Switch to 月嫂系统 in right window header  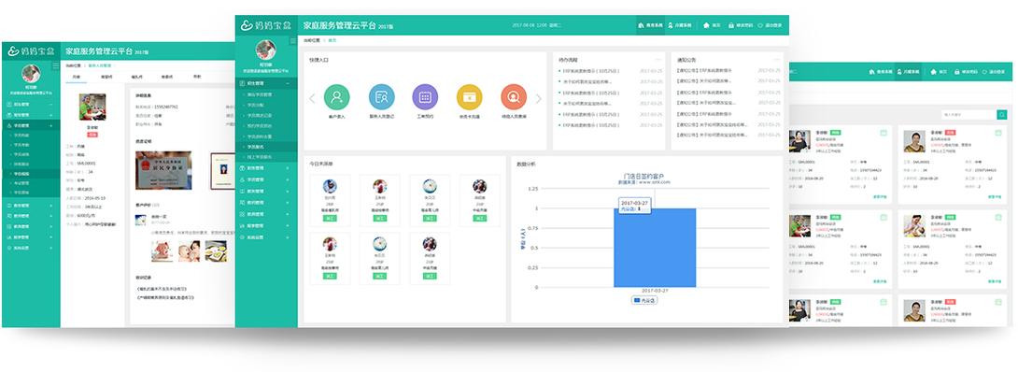910,72
